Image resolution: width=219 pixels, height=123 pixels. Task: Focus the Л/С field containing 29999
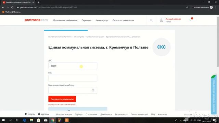(73, 66)
